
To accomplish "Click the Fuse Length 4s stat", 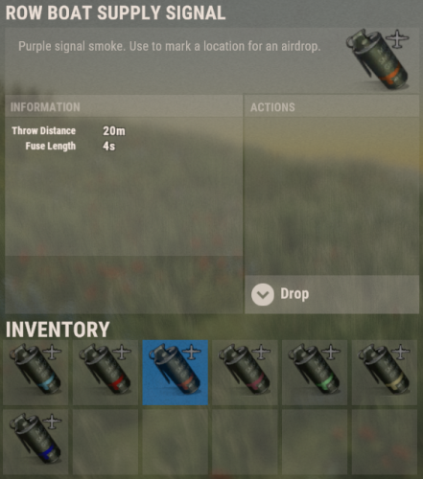I will pos(70,146).
